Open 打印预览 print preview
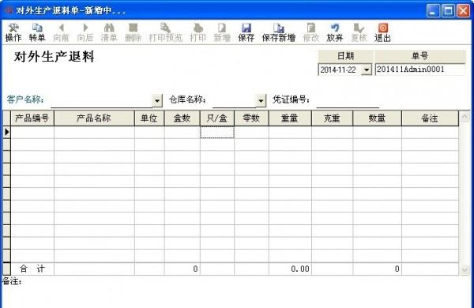This screenshot has width=474, height=308. [x=165, y=32]
